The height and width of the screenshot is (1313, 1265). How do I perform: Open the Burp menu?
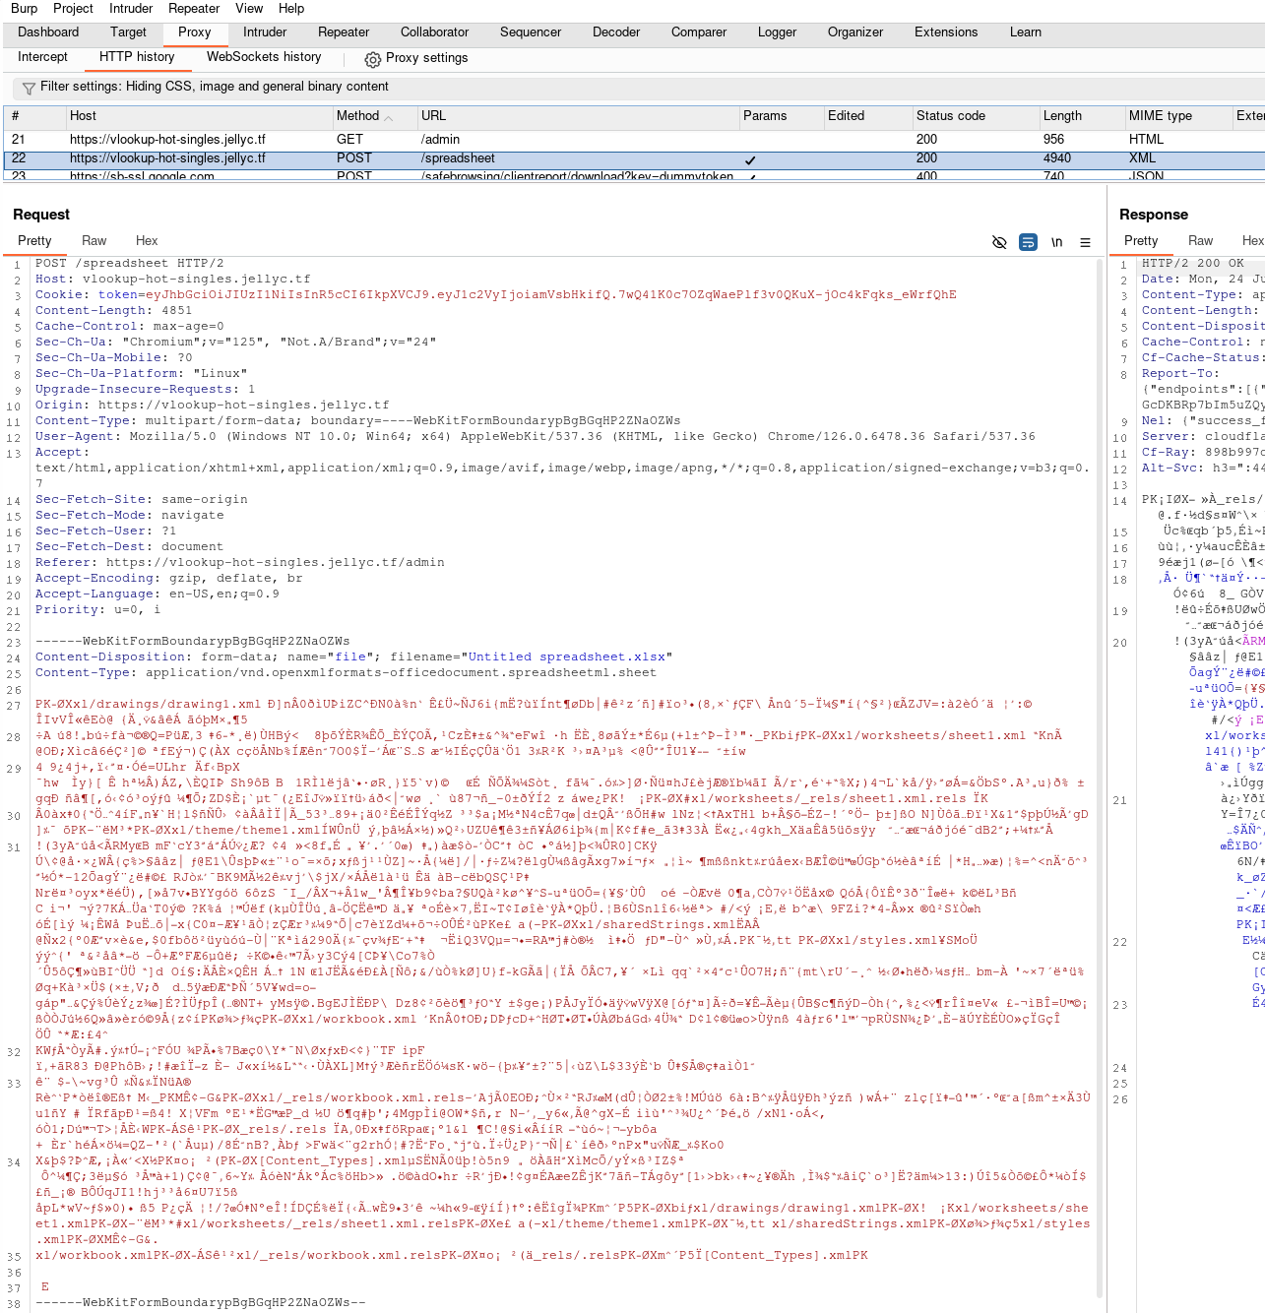coord(24,8)
